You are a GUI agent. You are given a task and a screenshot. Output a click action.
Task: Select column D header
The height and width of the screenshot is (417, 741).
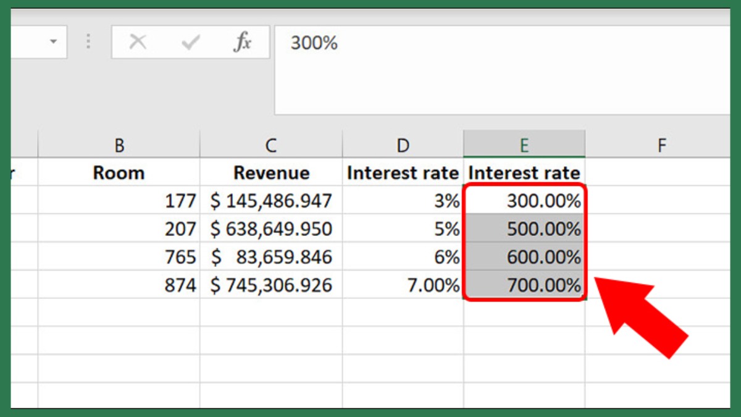pyautogui.click(x=403, y=145)
